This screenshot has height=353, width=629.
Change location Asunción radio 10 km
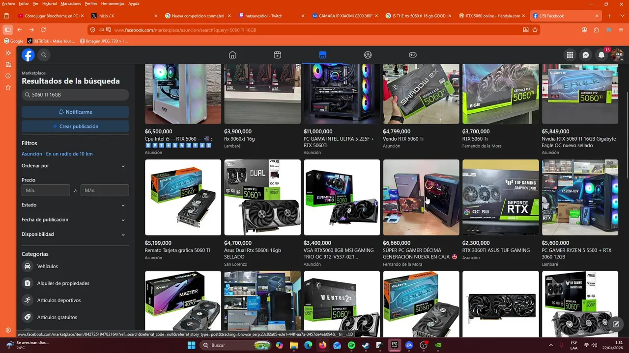click(57, 154)
